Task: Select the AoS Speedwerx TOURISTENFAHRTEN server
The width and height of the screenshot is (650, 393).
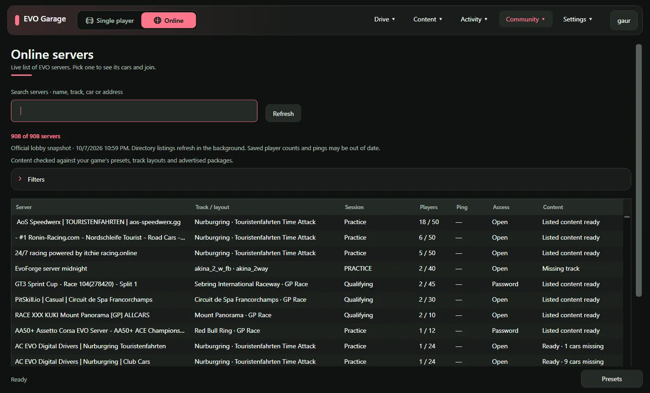Action: point(317,222)
